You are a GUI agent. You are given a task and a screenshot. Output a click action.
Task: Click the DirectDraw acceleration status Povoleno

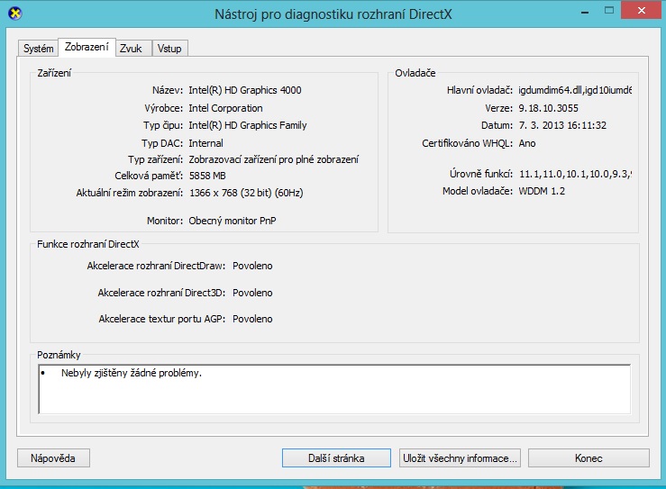(252, 266)
